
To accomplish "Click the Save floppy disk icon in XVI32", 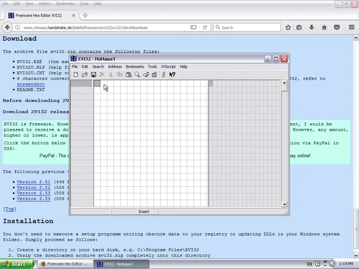I will 93,75.
